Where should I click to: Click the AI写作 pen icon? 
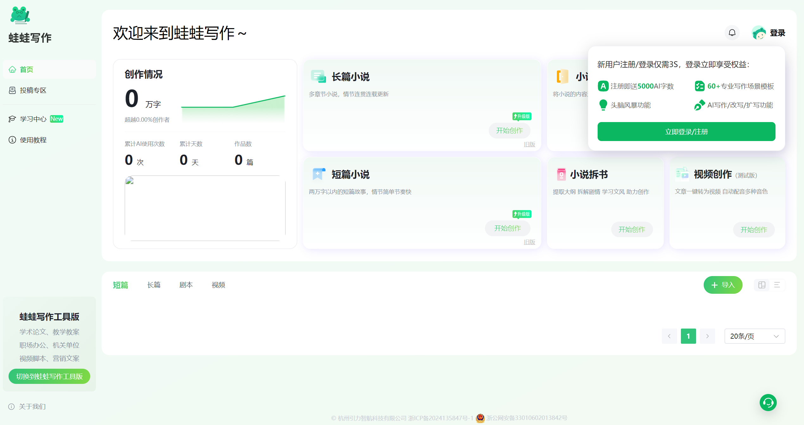[700, 105]
